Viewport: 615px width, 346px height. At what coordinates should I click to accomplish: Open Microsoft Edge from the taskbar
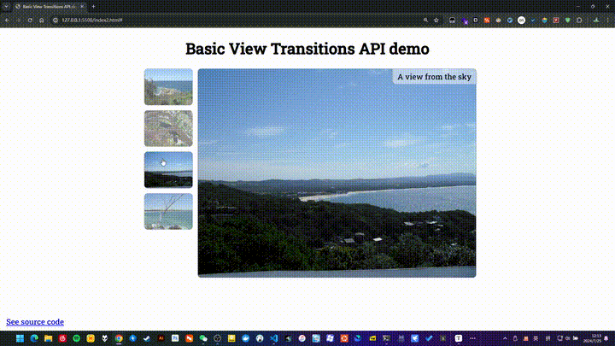34,338
